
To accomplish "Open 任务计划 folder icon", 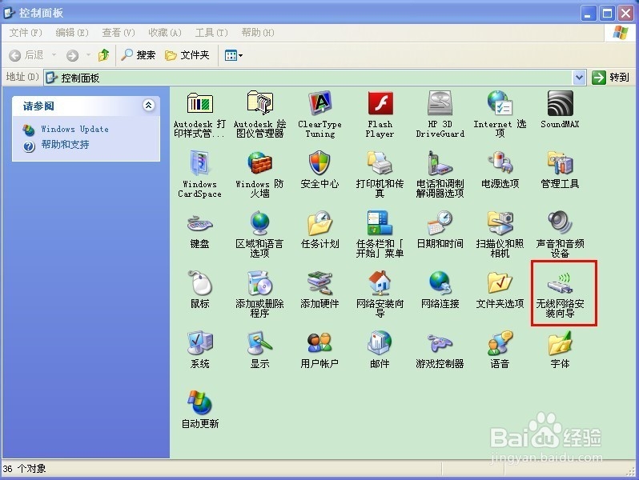I will click(320, 222).
